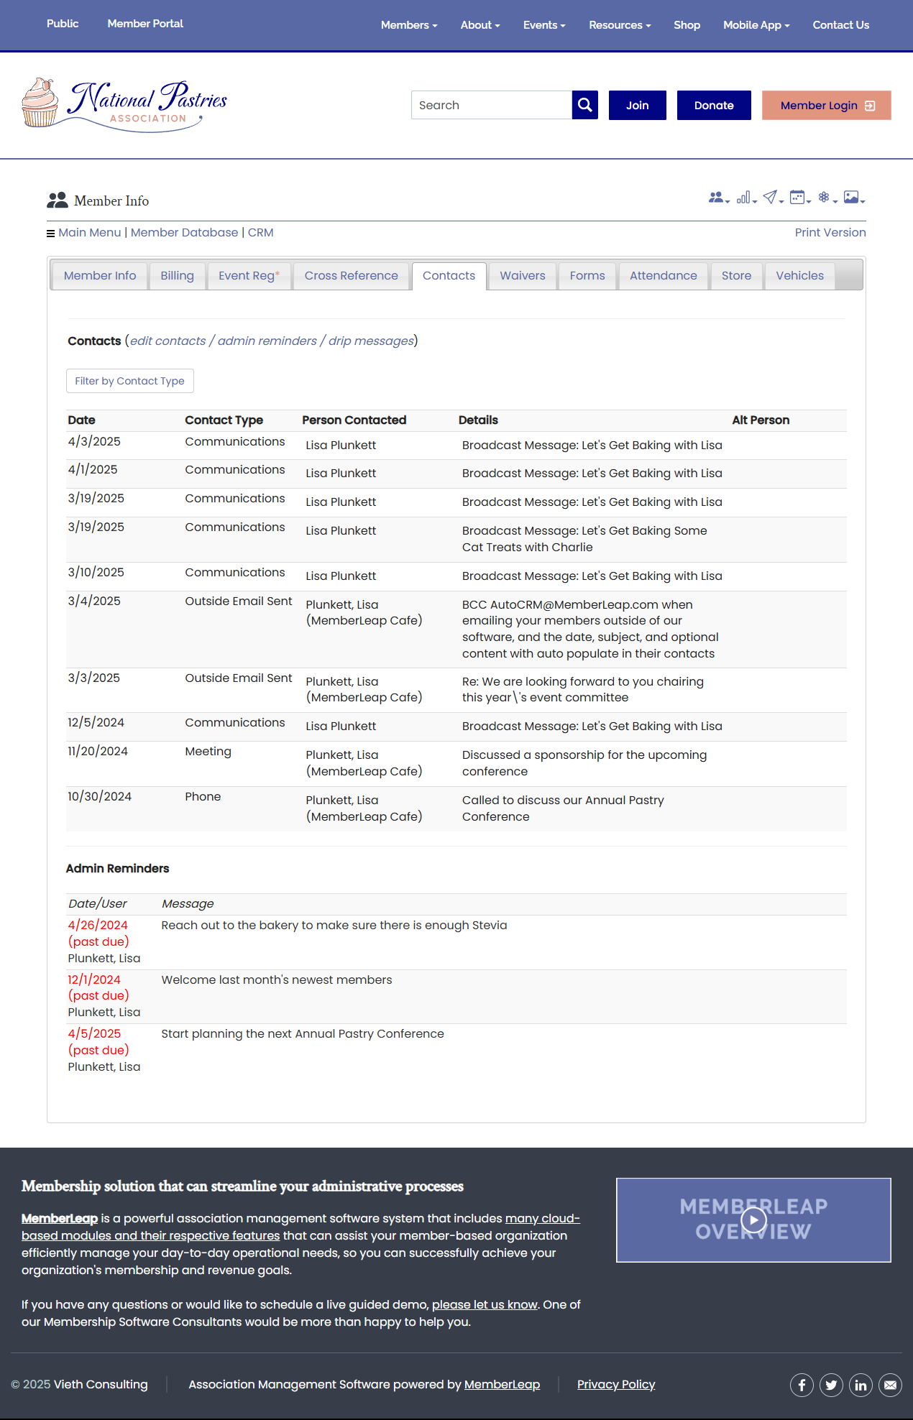Open the Facebook icon in footer
This screenshot has width=913, height=1420.
802,1385
